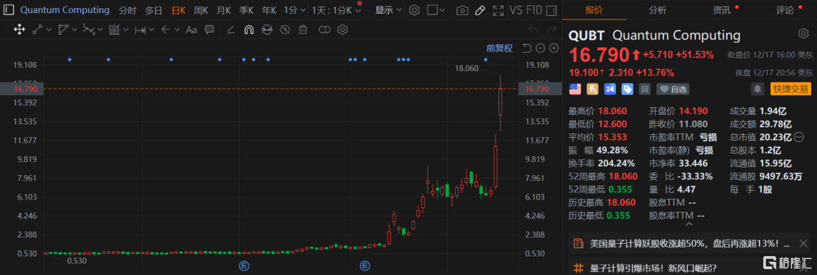Open the 前复权 adjustment option
817x275 pixels.
pyautogui.click(x=500, y=49)
